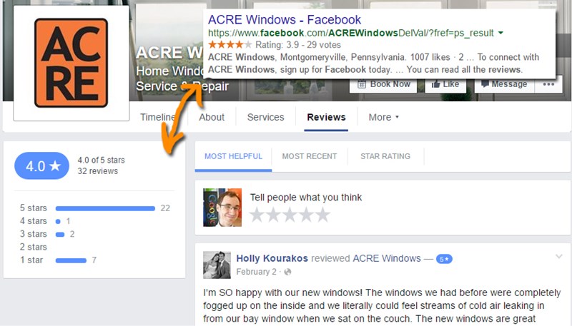Open the Services tab

point(265,117)
